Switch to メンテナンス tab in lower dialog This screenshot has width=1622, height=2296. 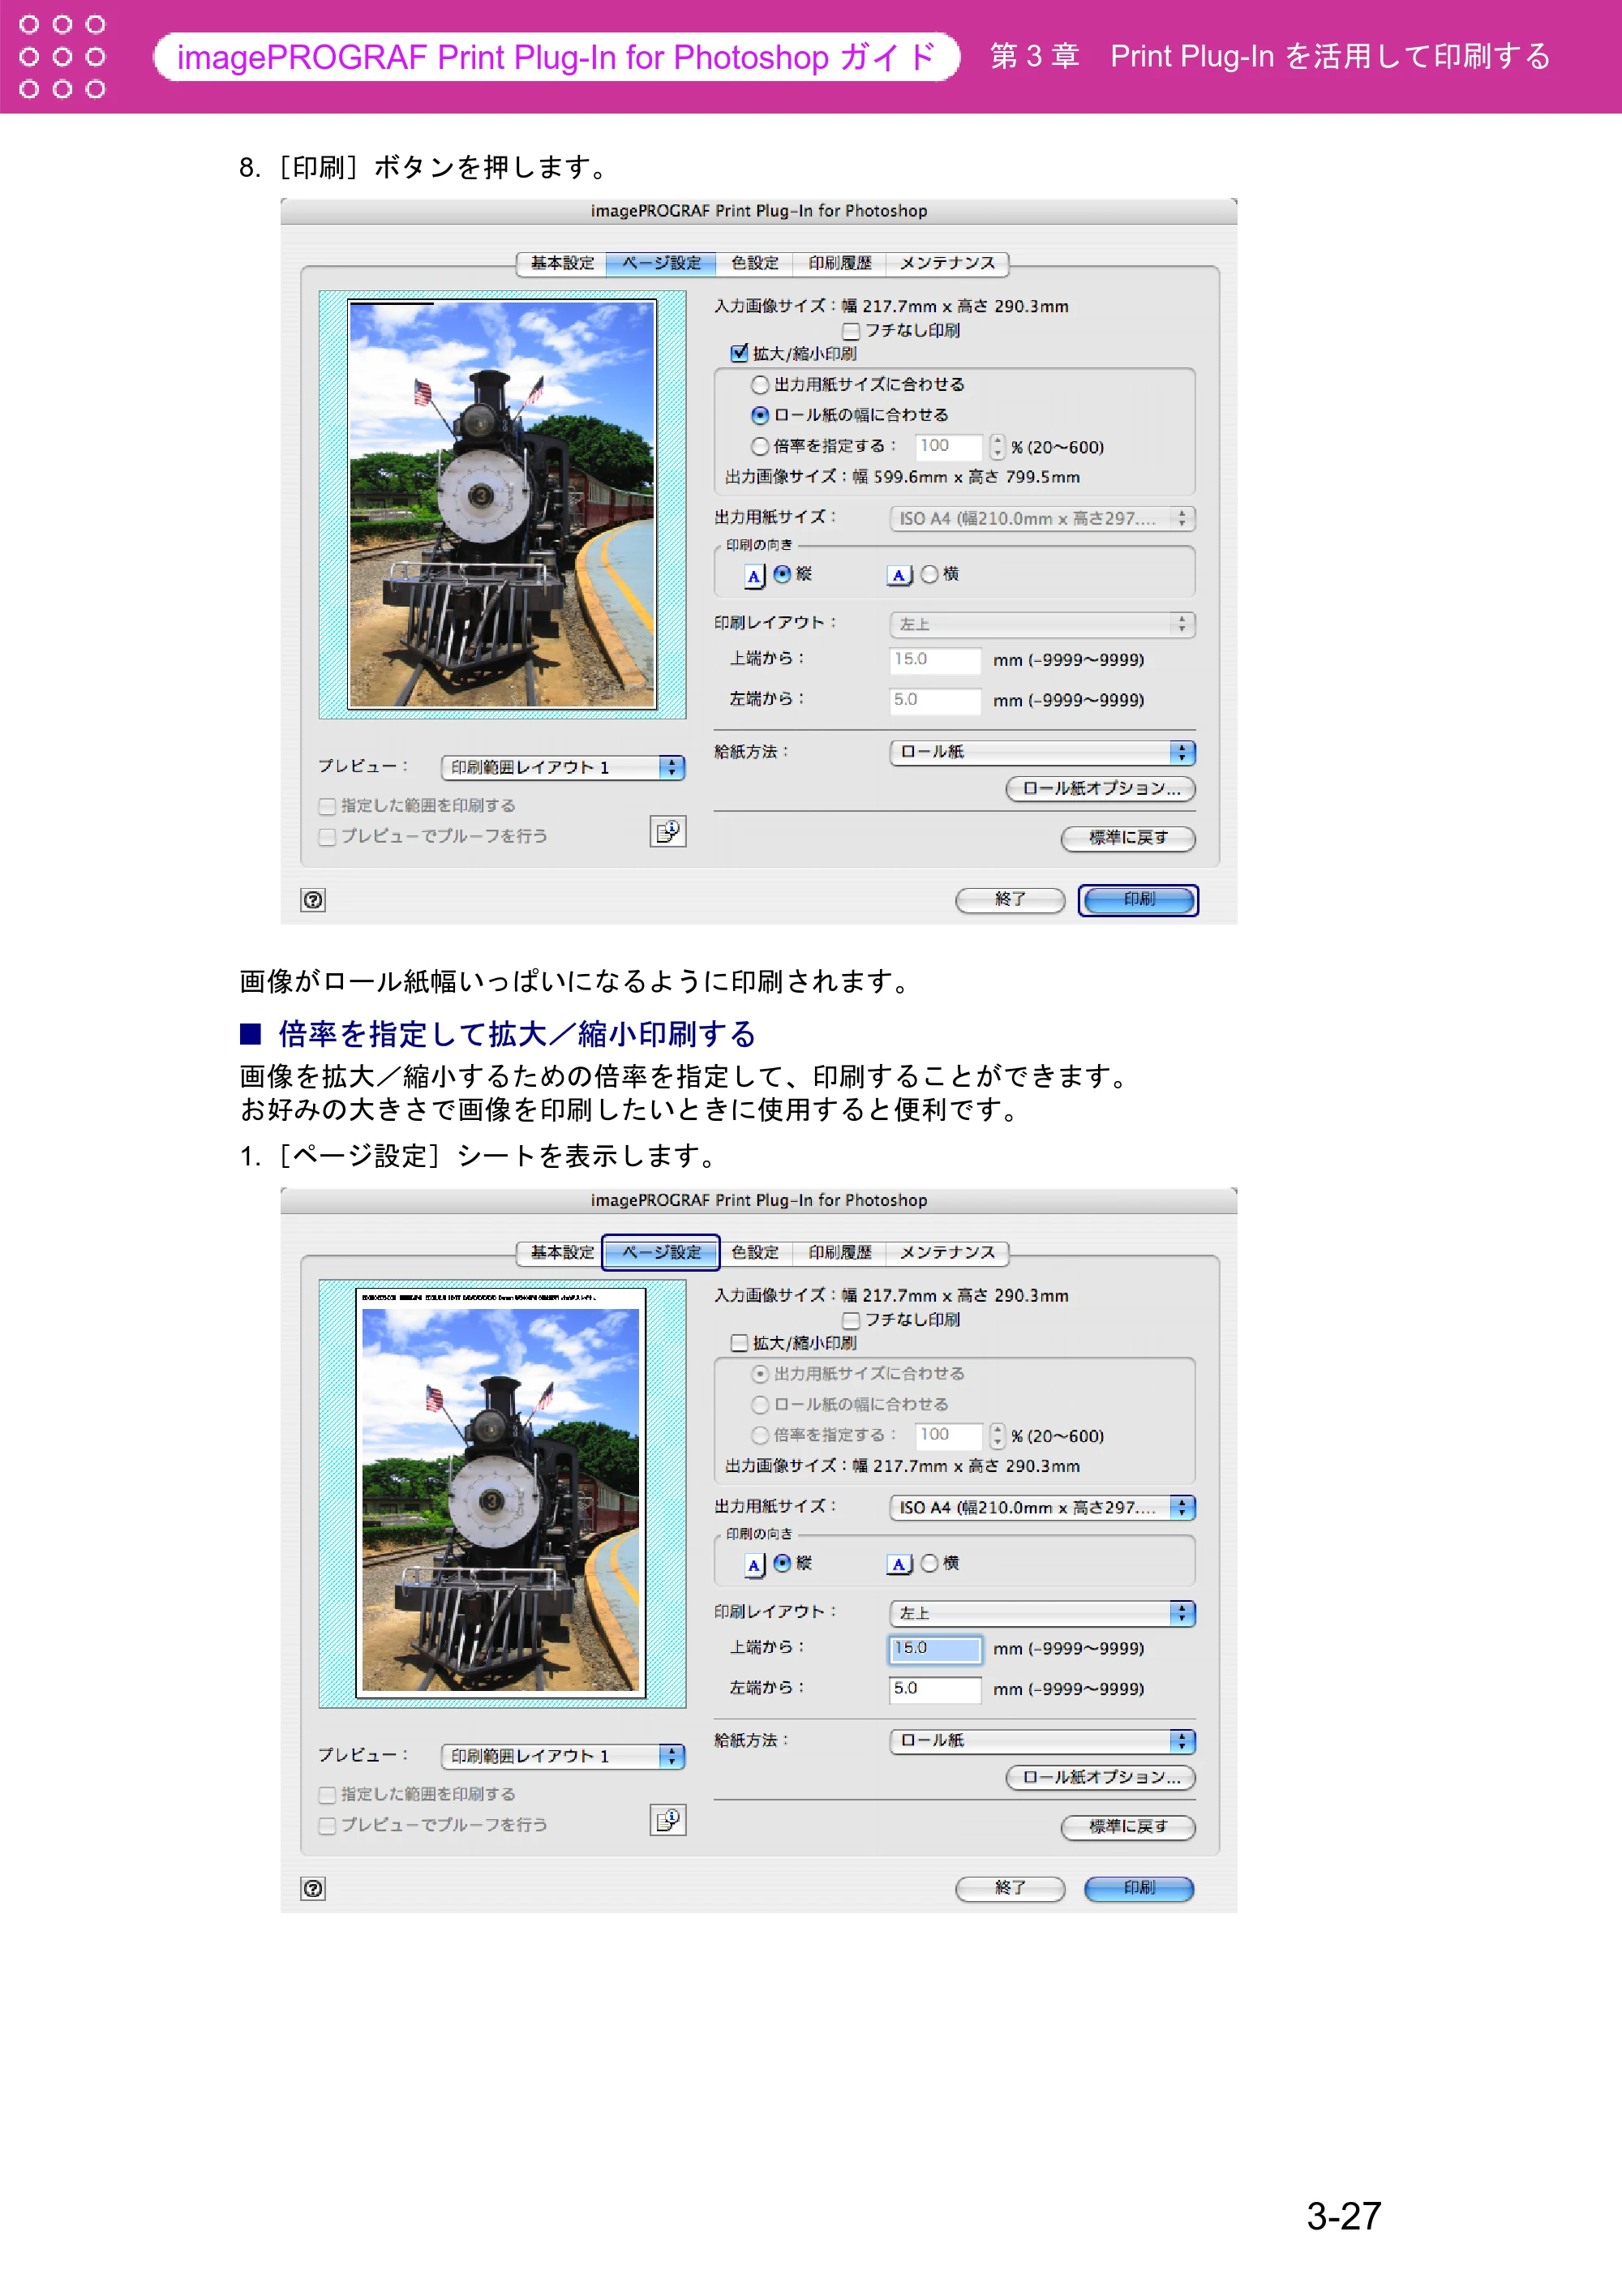coord(947,1252)
